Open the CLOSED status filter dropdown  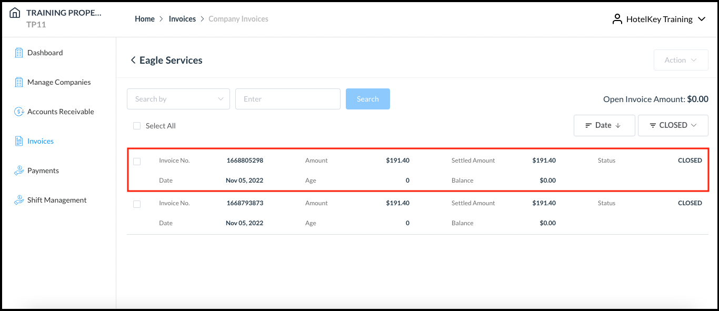pyautogui.click(x=673, y=125)
